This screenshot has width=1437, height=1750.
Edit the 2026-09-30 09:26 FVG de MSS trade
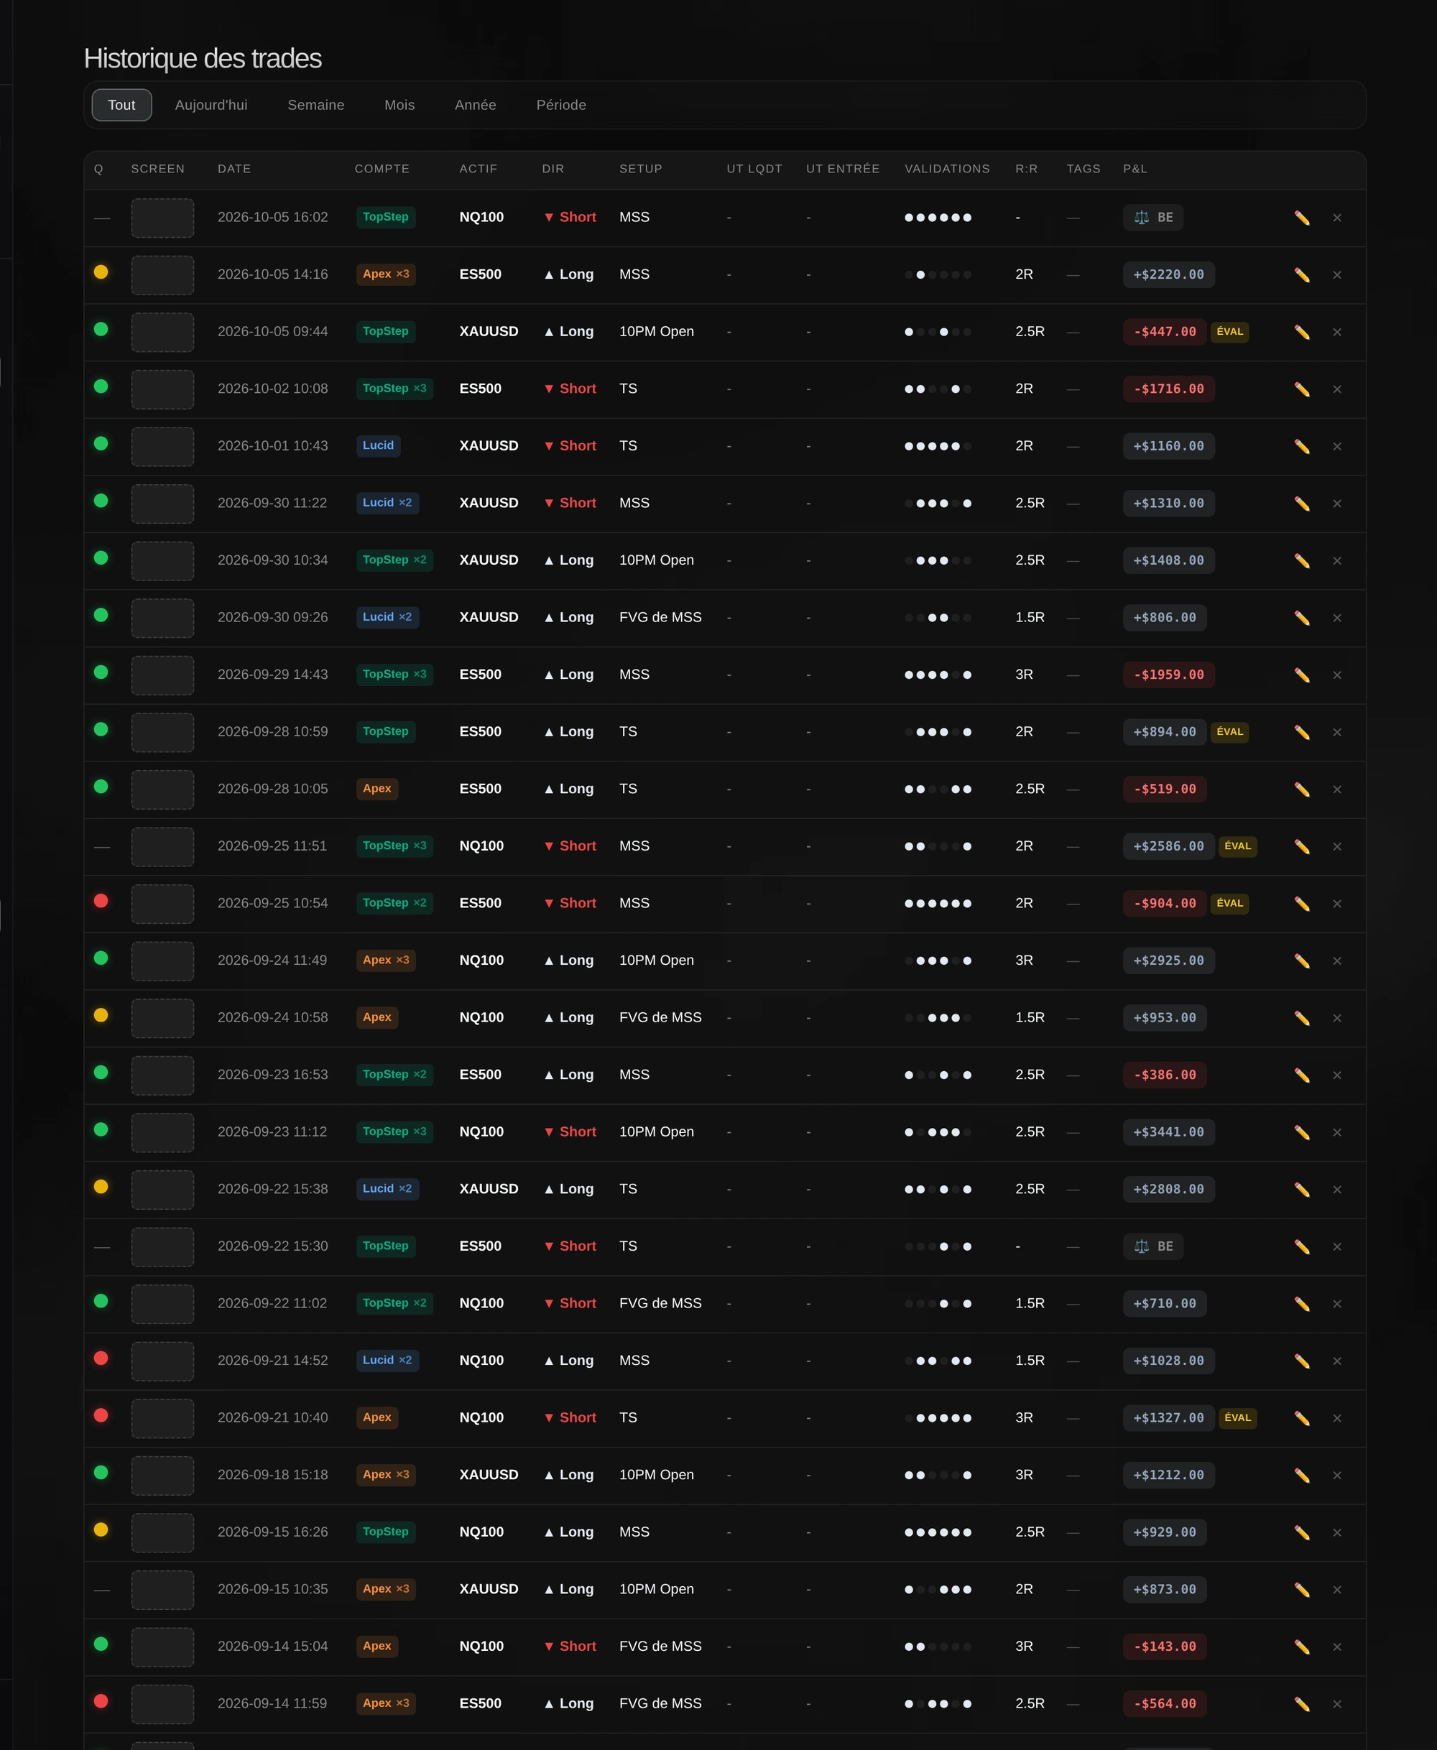[x=1301, y=617]
